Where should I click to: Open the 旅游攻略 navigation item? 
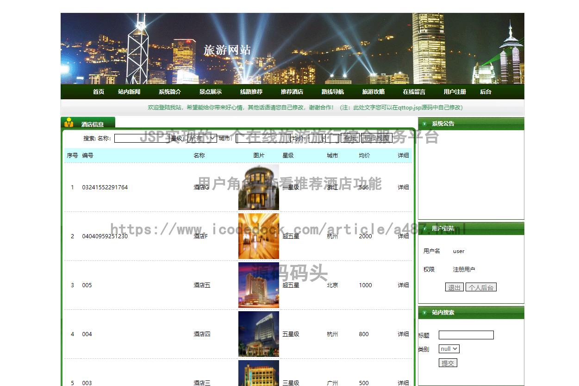[373, 91]
